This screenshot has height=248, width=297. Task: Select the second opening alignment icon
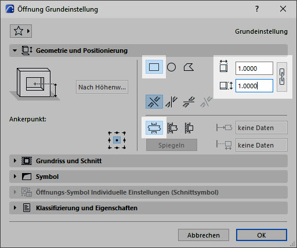(171, 102)
